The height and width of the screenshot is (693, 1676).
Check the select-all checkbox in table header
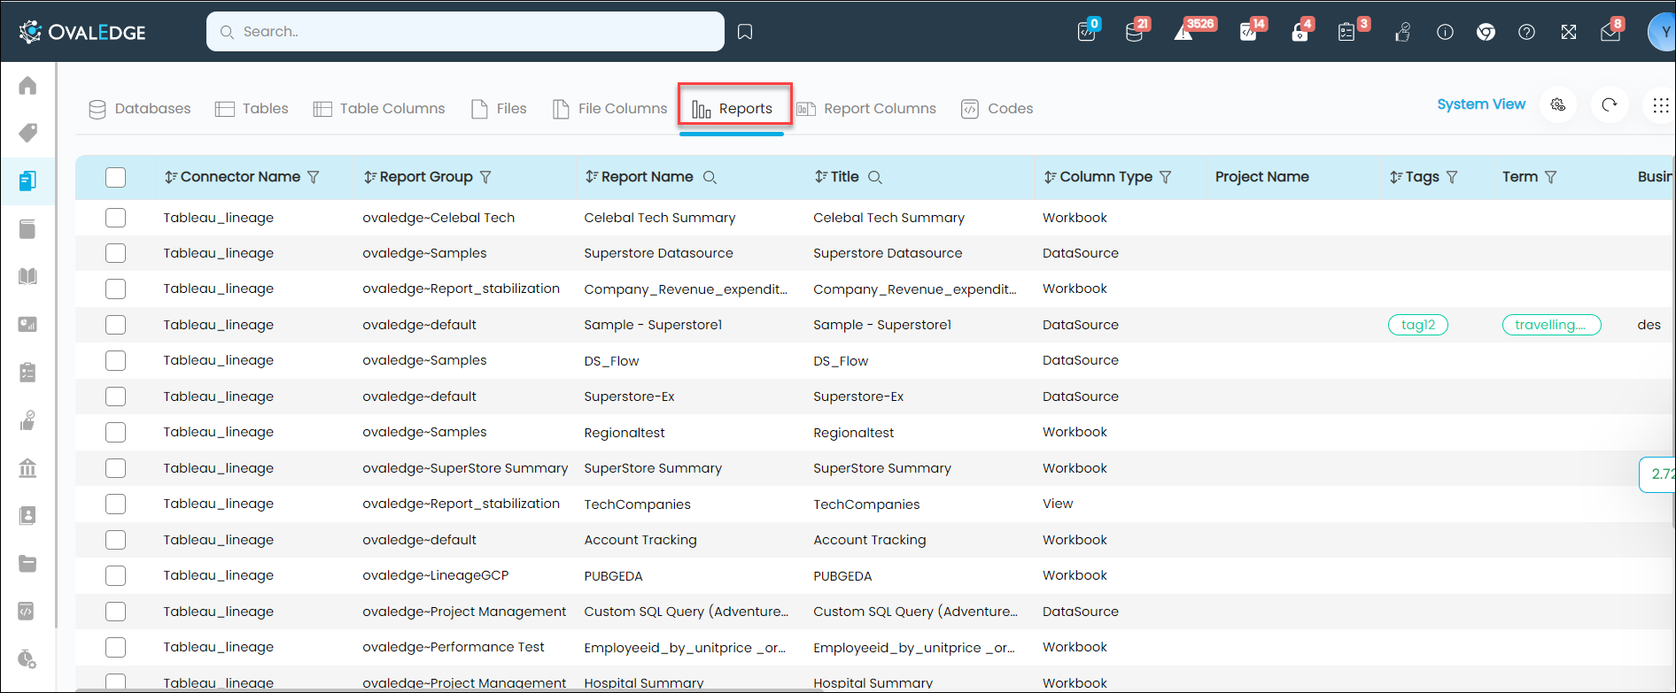[x=115, y=177]
